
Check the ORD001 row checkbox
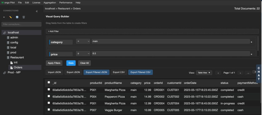[x=49, y=89]
